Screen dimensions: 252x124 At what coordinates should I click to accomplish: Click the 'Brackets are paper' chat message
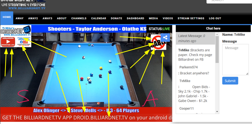coord(195,55)
